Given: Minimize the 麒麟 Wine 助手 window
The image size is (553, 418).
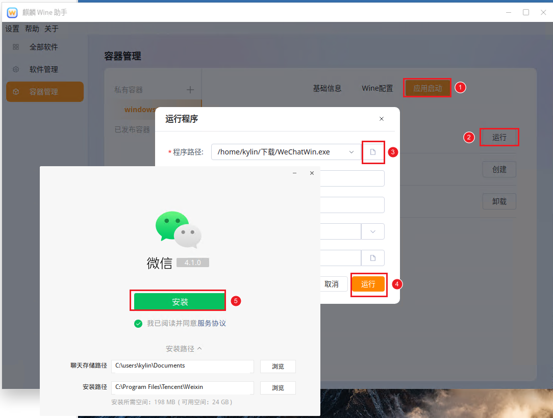Looking at the screenshot, I should pyautogui.click(x=509, y=12).
